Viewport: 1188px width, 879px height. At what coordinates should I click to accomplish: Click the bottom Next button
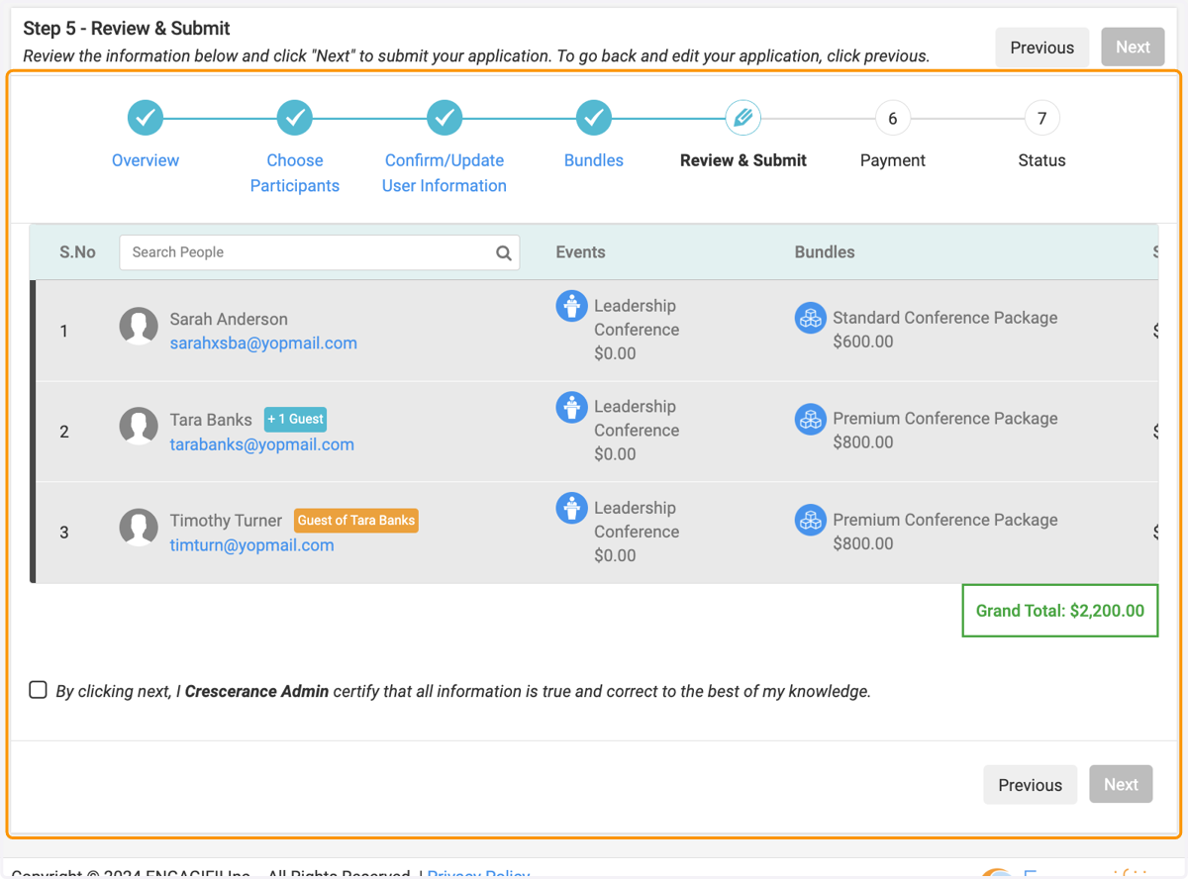[x=1121, y=785]
